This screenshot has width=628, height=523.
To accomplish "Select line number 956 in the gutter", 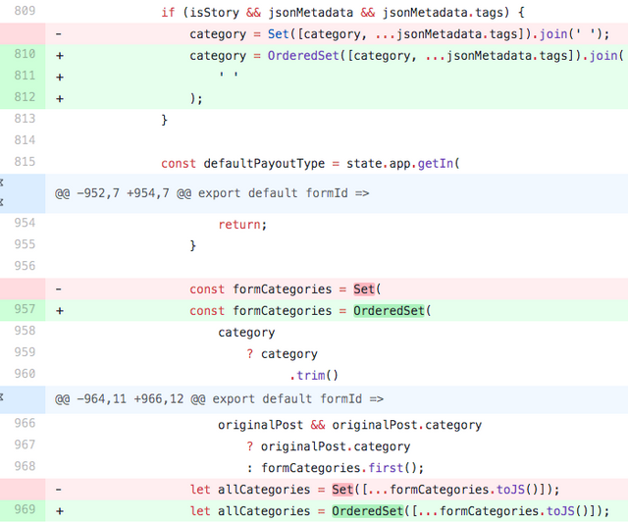I will (x=25, y=266).
